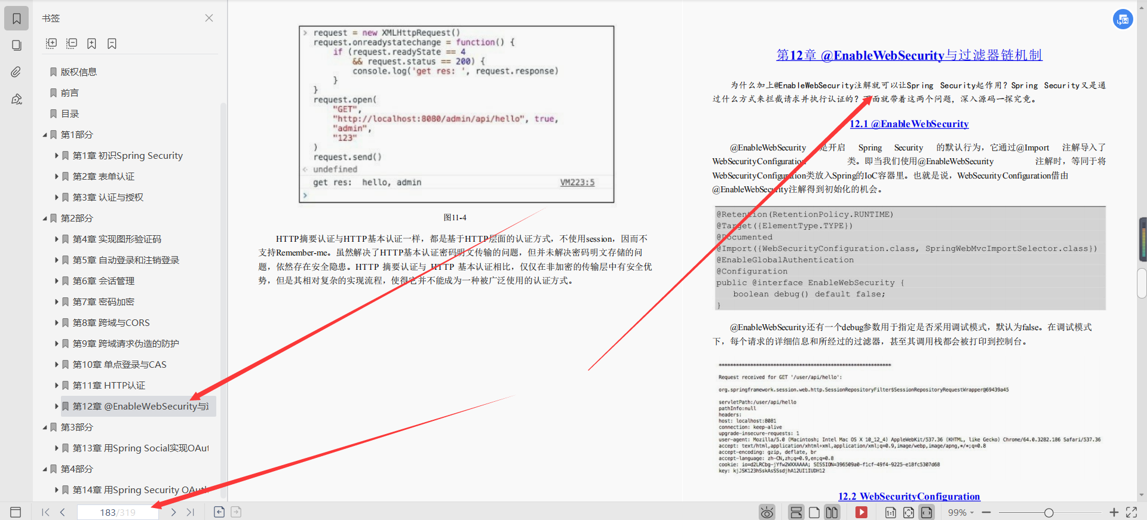The image size is (1147, 520).
Task: Click the collapse all bookmarks icon
Action: tap(72, 43)
